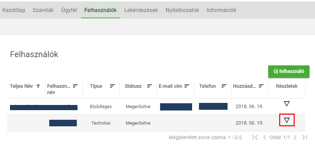Click sort arrow next to Teljes Név
Image resolution: width=315 pixels, height=148 pixels.
pyautogui.click(x=38, y=86)
